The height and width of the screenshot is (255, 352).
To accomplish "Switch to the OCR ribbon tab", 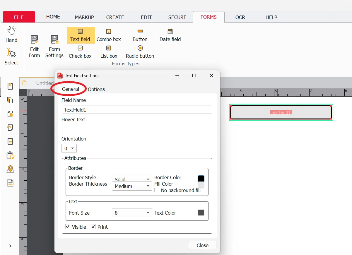I will [x=240, y=17].
